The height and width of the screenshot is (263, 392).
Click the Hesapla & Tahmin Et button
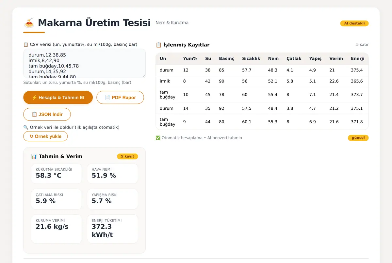(58, 98)
